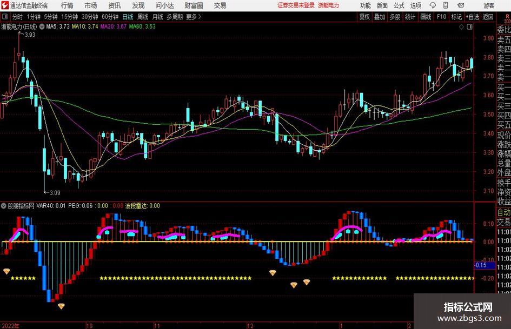Click the 标记 mark button
511x329 pixels.
(x=456, y=17)
